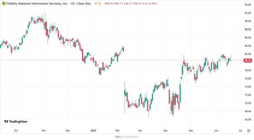Open chart settings gear icon
The height and width of the screenshot is (140, 254).
[x=249, y=131]
